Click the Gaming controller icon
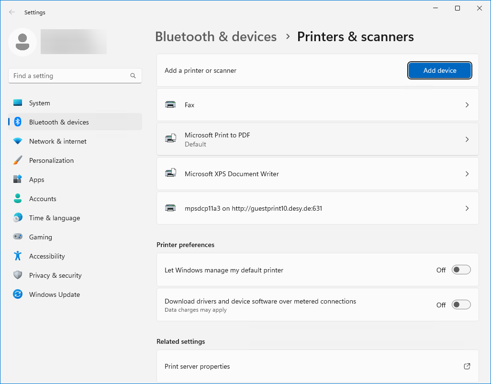Image resolution: width=491 pixels, height=384 pixels. coord(18,237)
